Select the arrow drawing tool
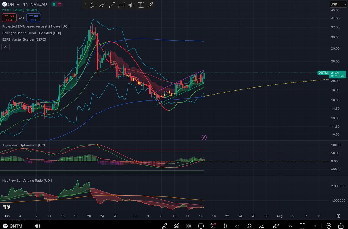Screen dimensions: 348x229 tap(150, 5)
